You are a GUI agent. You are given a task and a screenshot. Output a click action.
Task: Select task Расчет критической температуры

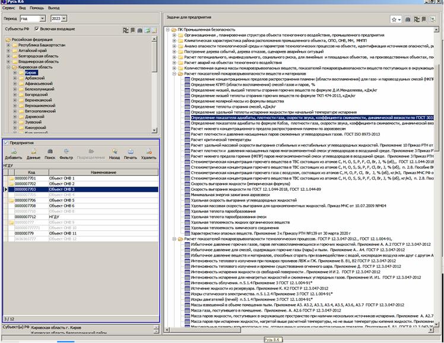pyautogui.click(x=221, y=140)
